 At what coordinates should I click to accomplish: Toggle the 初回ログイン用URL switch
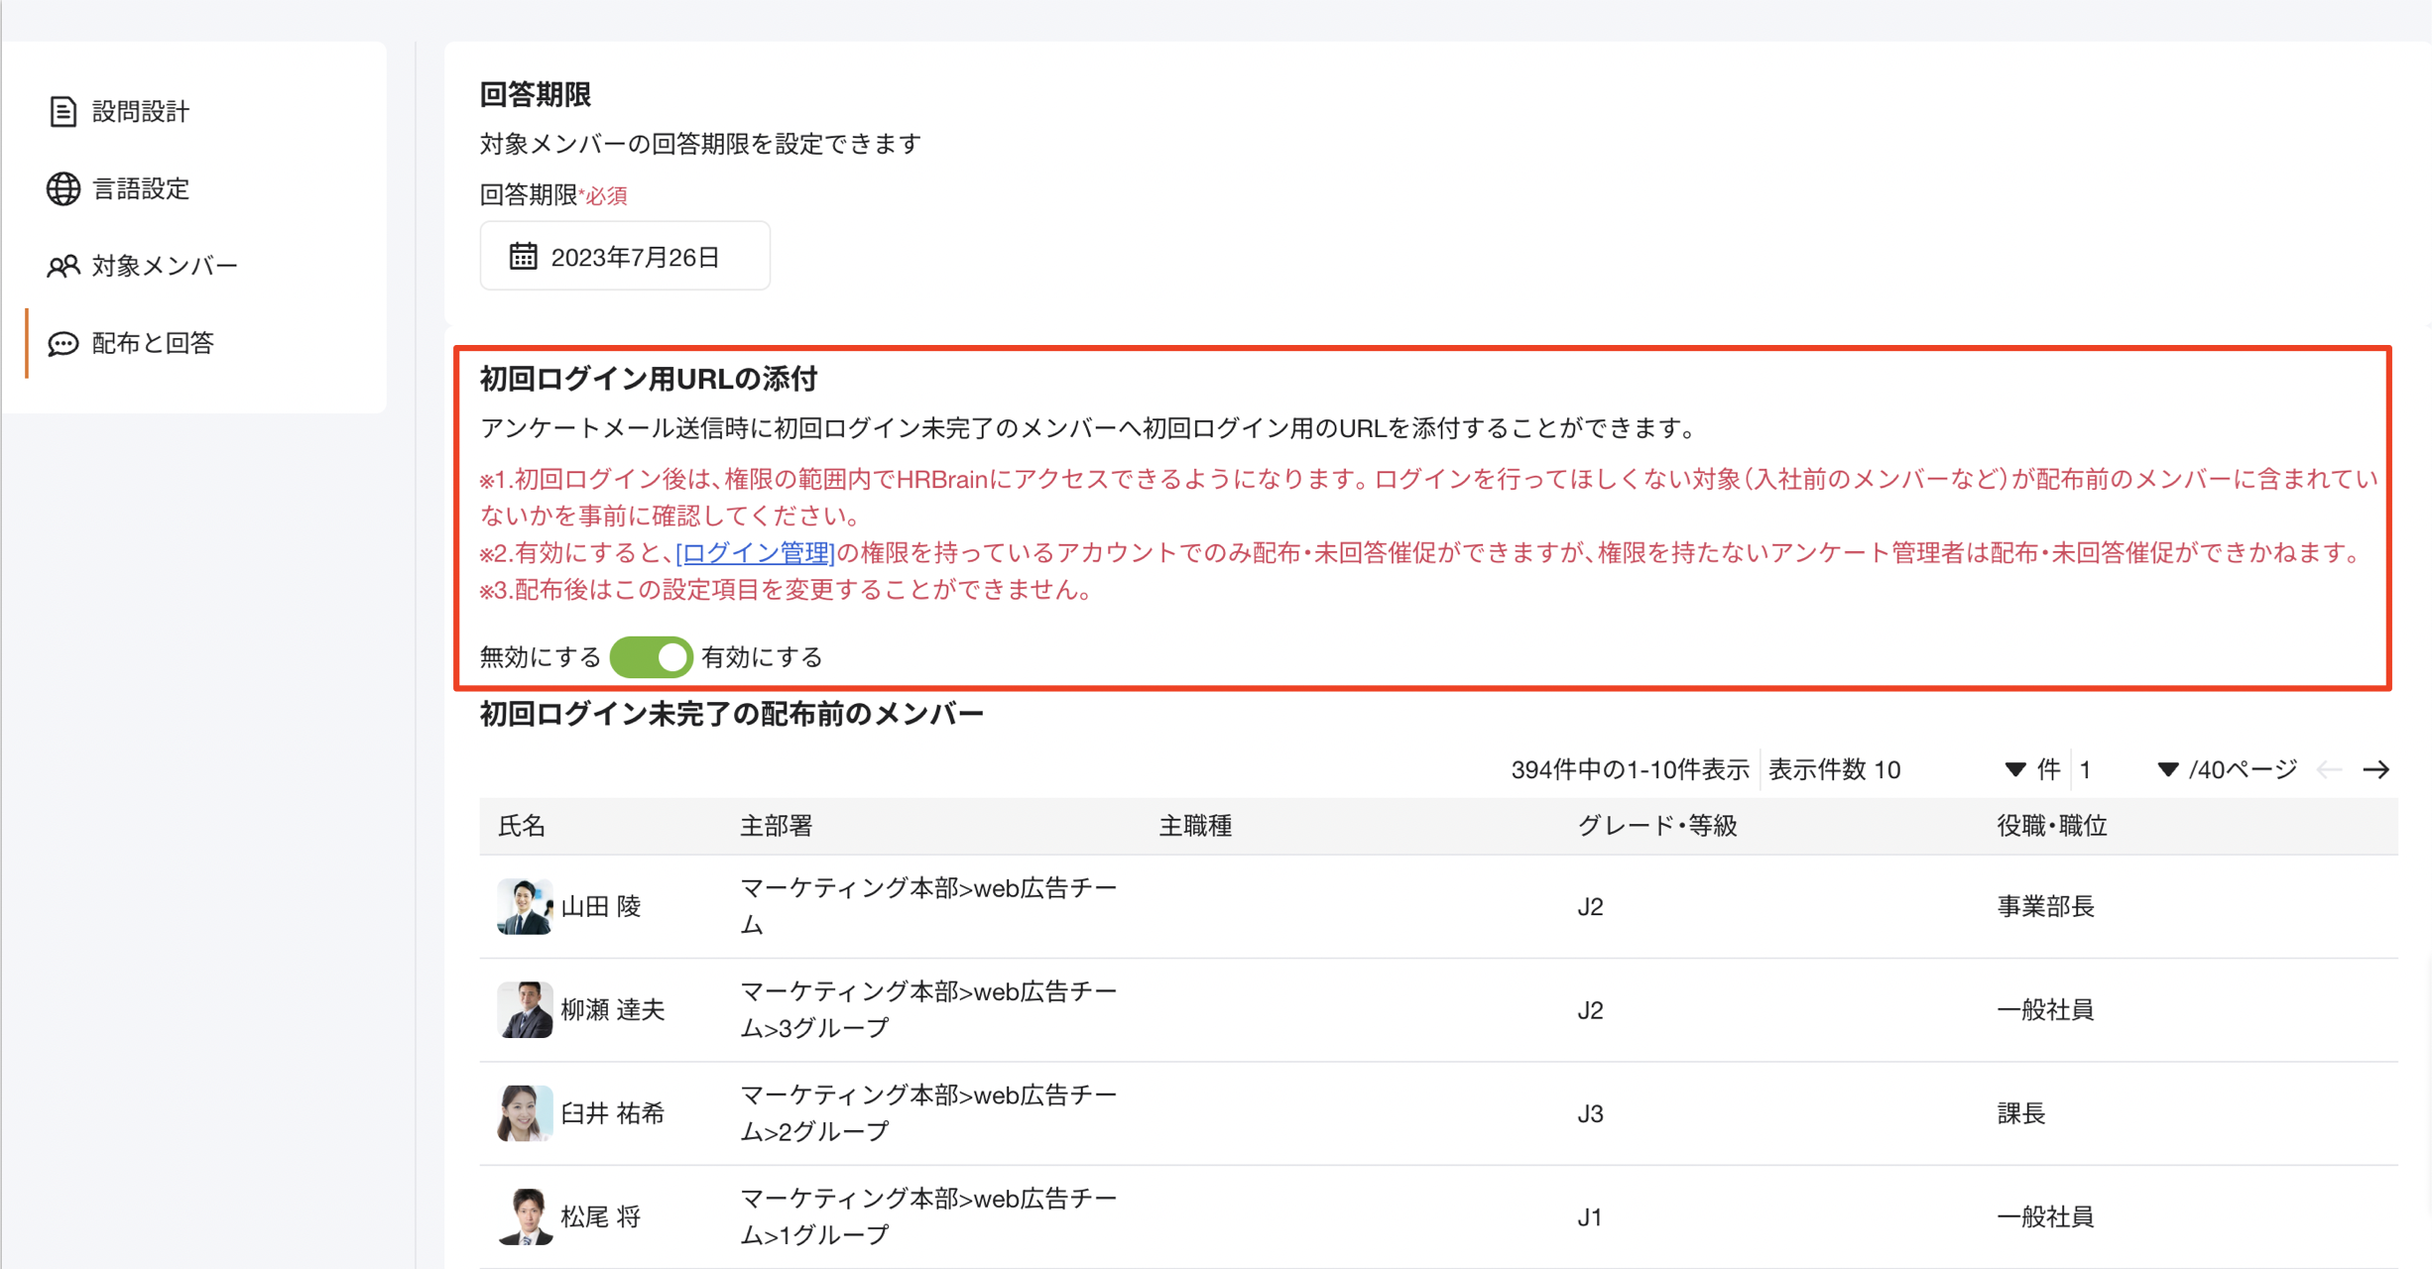[x=651, y=657]
